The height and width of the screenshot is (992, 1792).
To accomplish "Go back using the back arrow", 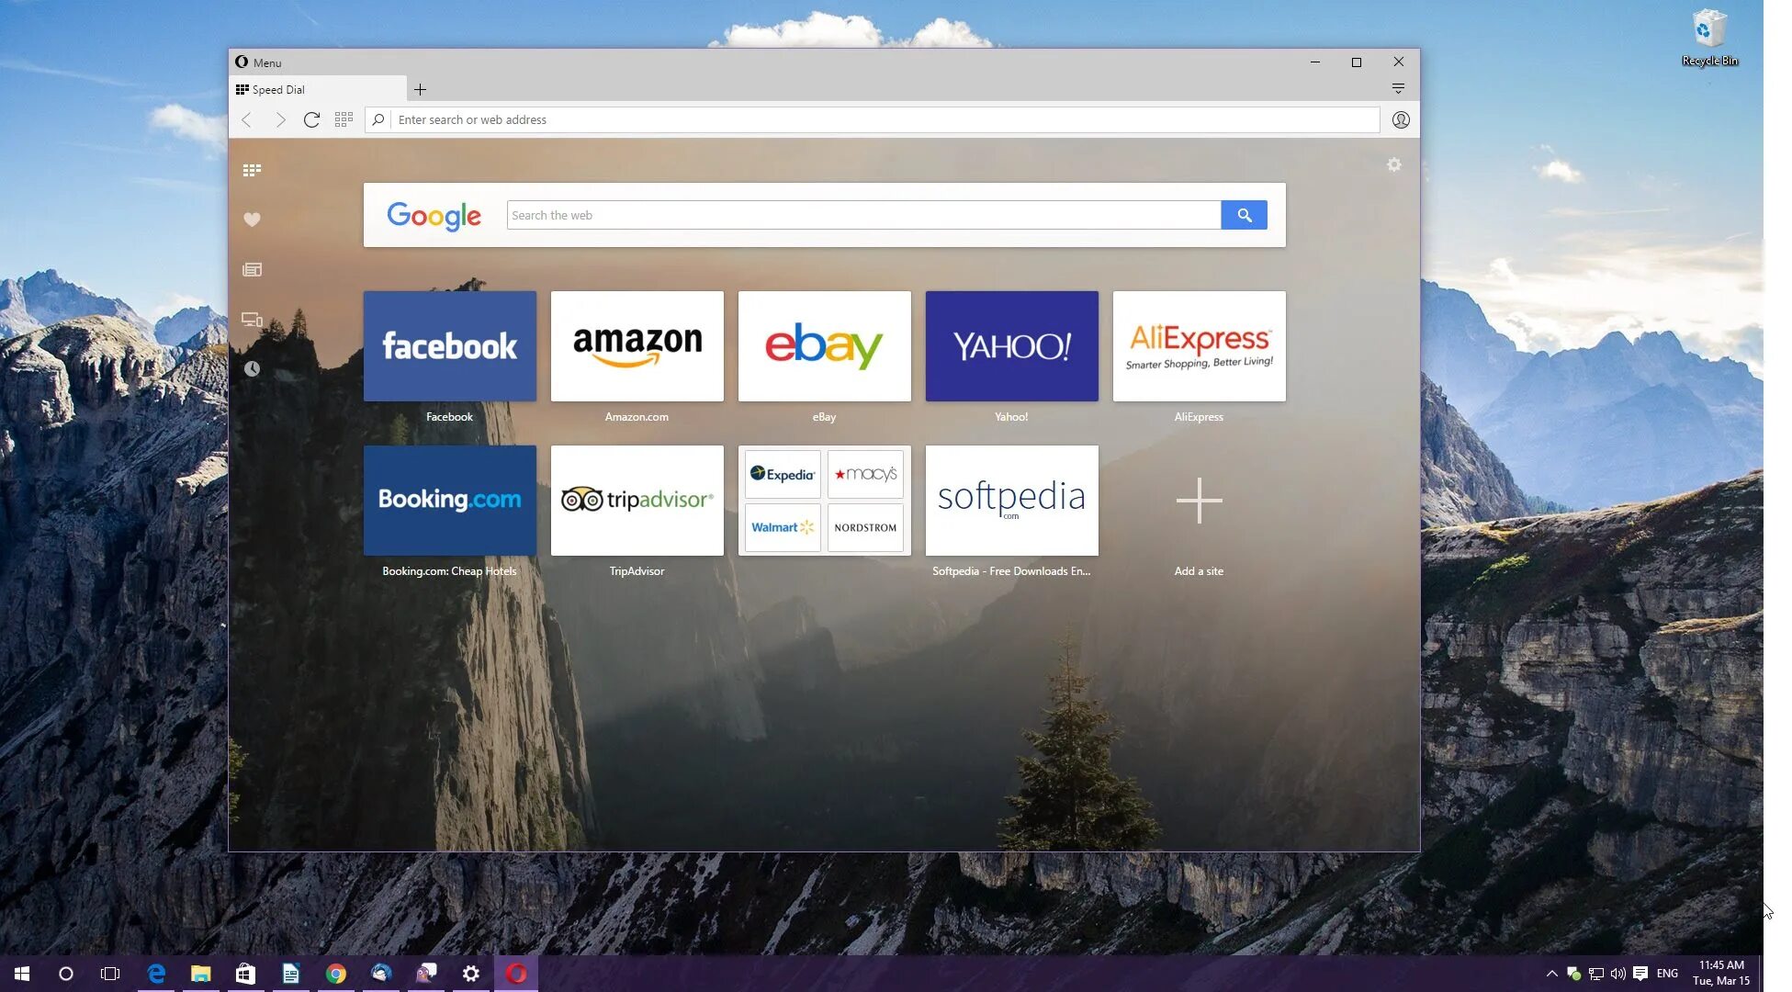I will (x=246, y=119).
